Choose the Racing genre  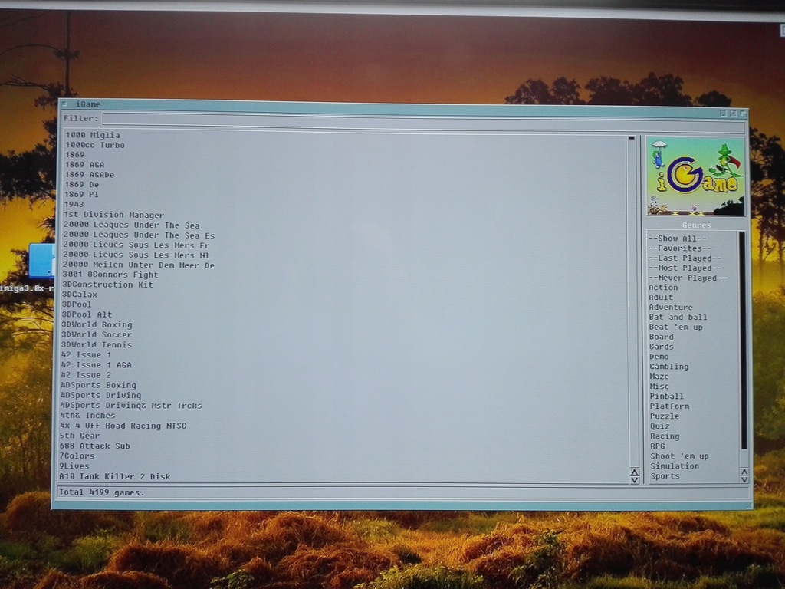[x=665, y=436]
